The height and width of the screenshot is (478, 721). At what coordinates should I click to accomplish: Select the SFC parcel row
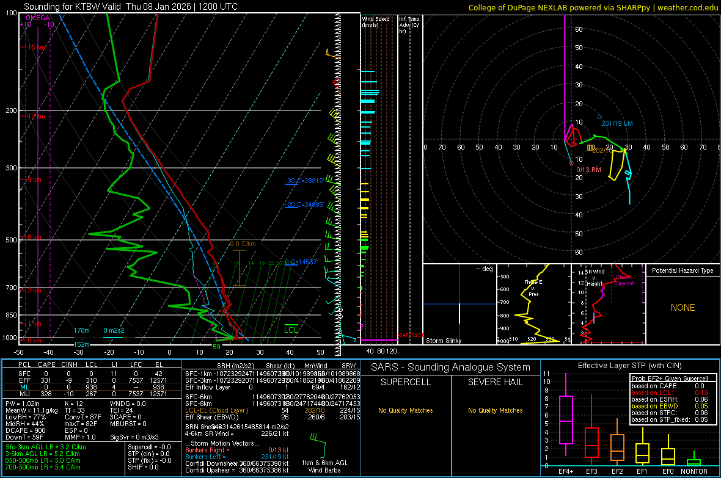point(92,374)
